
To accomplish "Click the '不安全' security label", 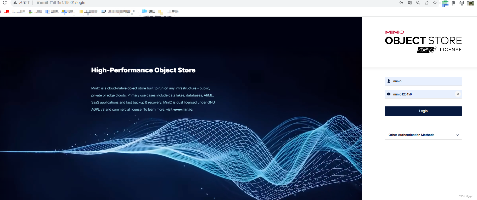I will click(x=25, y=3).
